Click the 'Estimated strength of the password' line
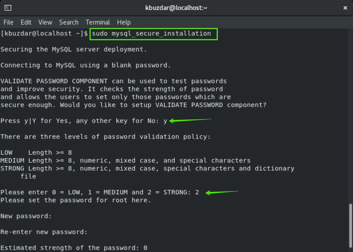Image resolution: width=353 pixels, height=252 pixels. (x=74, y=248)
